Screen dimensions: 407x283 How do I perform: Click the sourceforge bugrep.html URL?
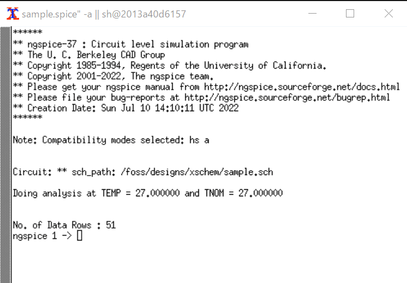pos(287,98)
